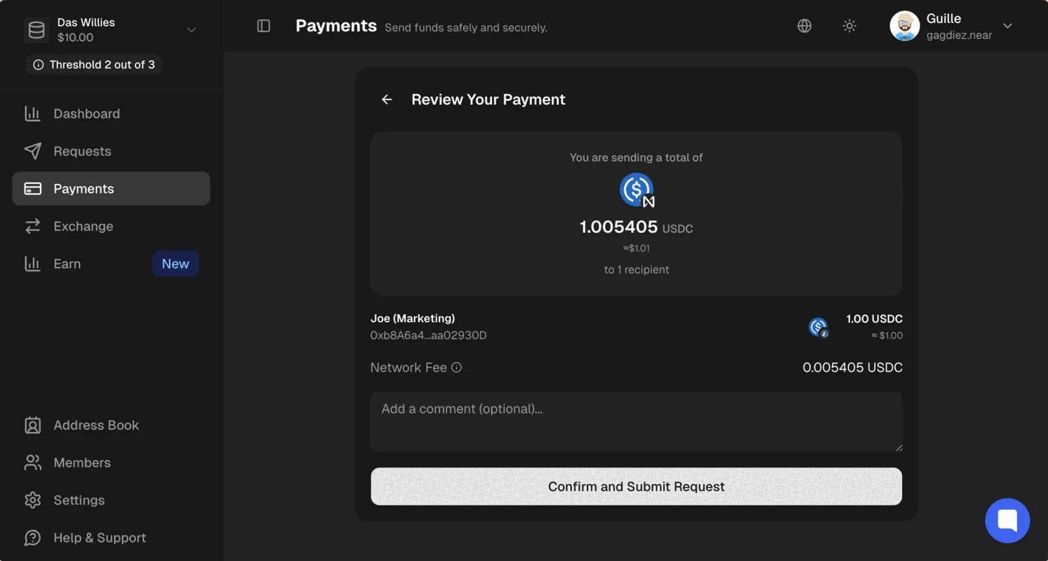Click recipient name Joe (Marketing)
Viewport: 1048px width, 561px height.
(413, 319)
